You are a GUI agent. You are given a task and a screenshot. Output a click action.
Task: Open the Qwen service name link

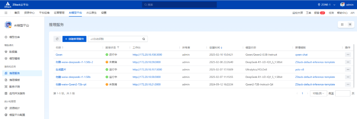point(59,55)
